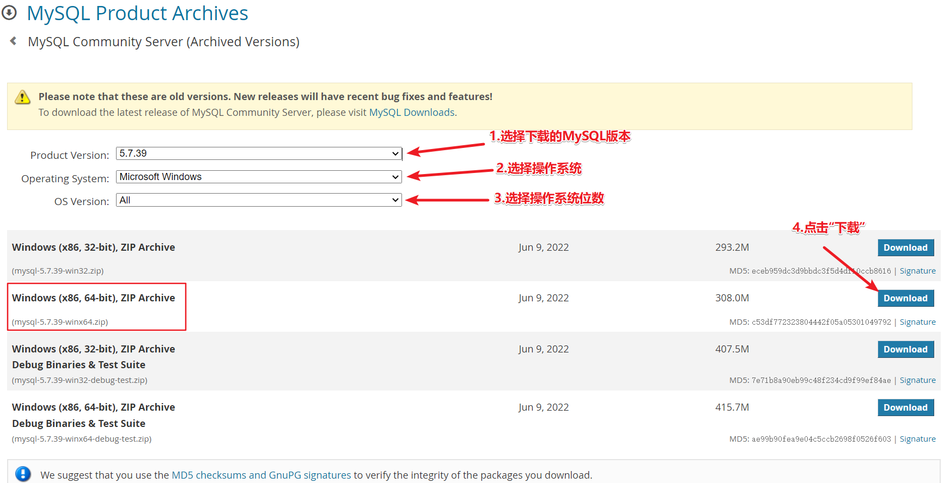Click the 407.5M file size
Viewport: 950px width, 483px height.
732,349
